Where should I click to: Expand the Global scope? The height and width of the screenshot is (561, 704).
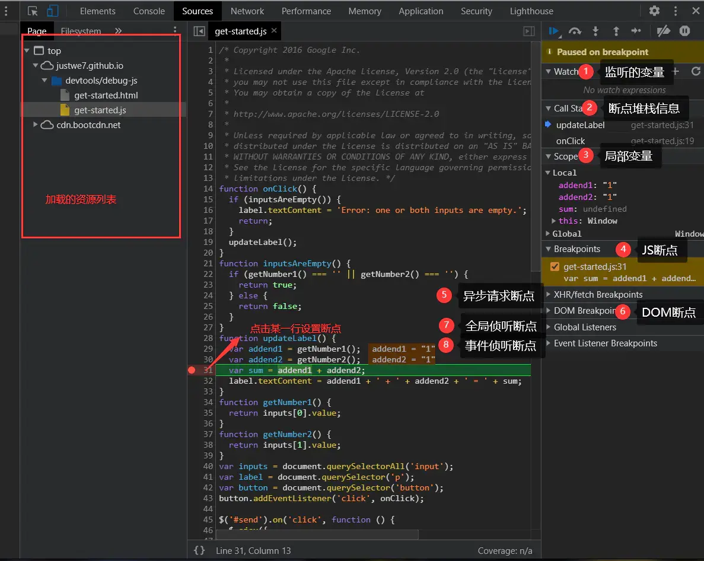point(548,234)
